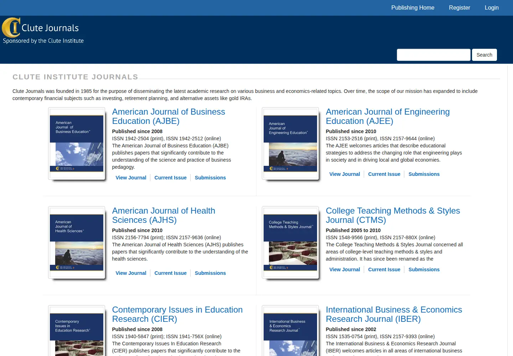View Journal for AJHS

131,273
